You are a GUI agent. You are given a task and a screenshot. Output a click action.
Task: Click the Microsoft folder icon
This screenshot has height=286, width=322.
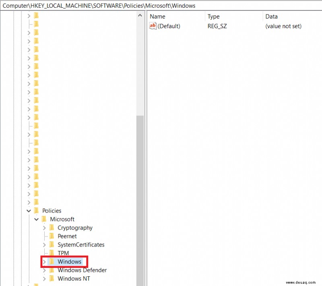point(44,219)
